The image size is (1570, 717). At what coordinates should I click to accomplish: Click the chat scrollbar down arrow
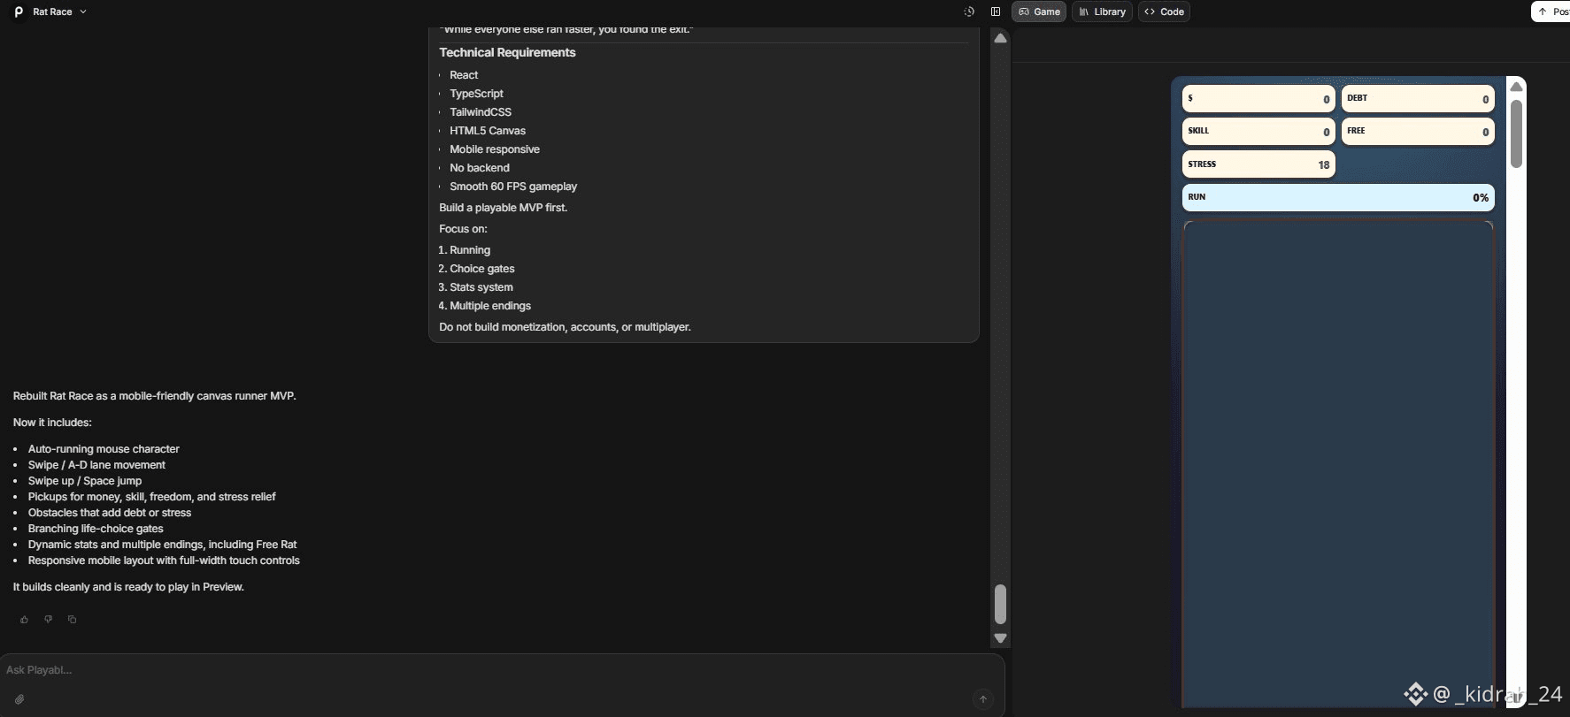[x=1000, y=638]
